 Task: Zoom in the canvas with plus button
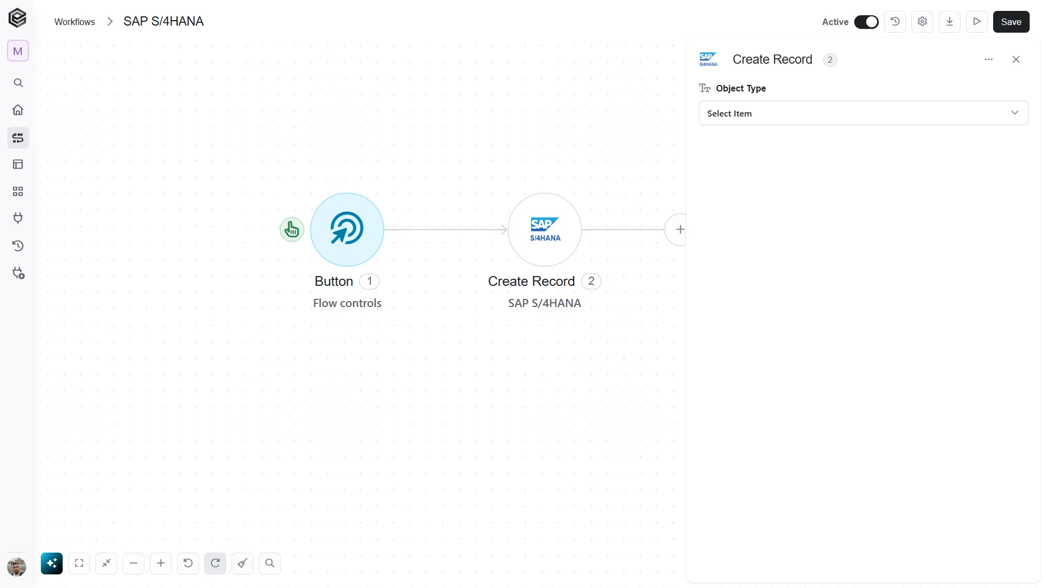tap(161, 563)
